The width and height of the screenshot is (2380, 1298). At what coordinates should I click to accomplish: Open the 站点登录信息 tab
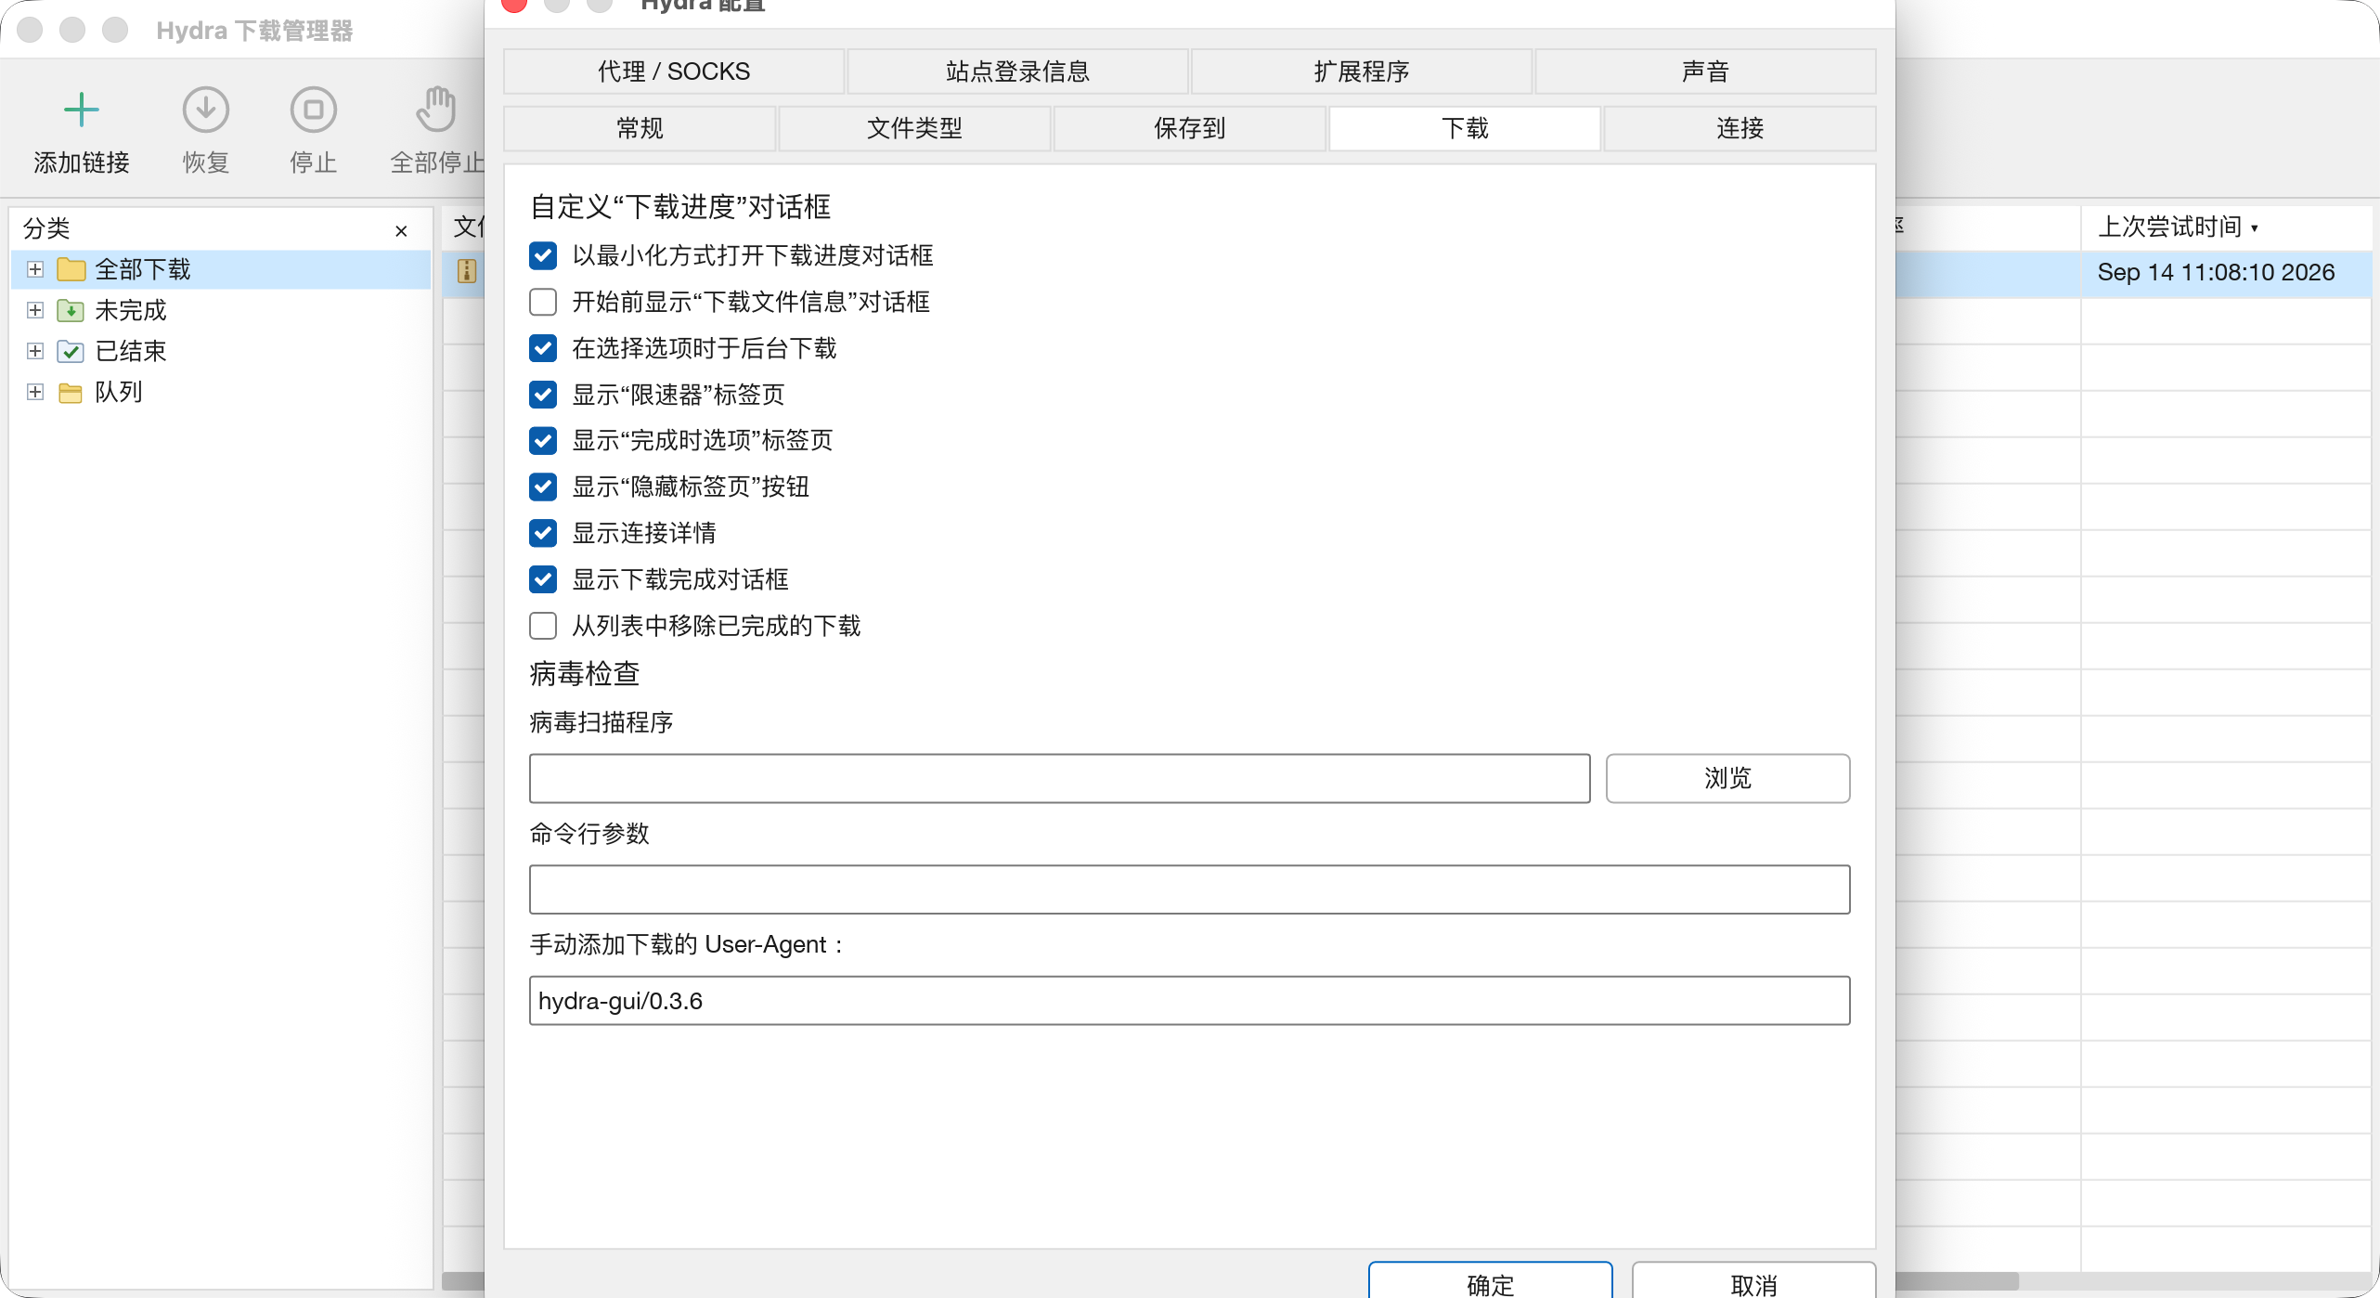click(1017, 71)
